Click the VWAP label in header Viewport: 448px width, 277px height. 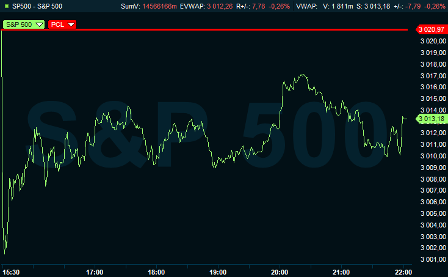(306, 6)
